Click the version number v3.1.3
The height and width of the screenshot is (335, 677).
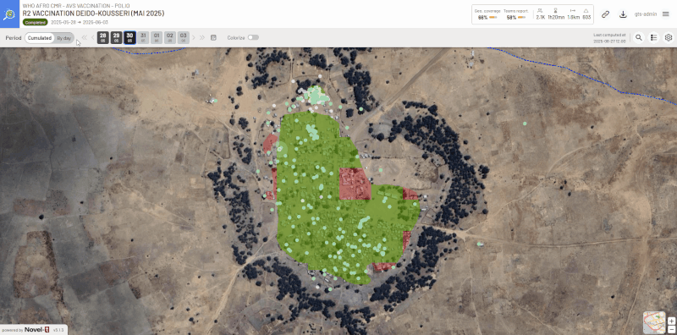click(58, 330)
